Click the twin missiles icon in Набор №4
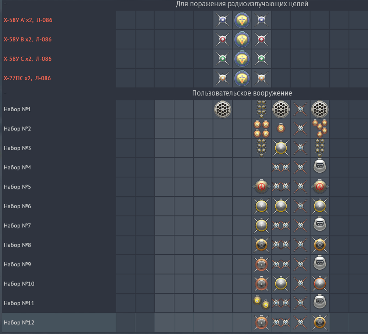This screenshot has width=368, height=334. click(x=281, y=167)
